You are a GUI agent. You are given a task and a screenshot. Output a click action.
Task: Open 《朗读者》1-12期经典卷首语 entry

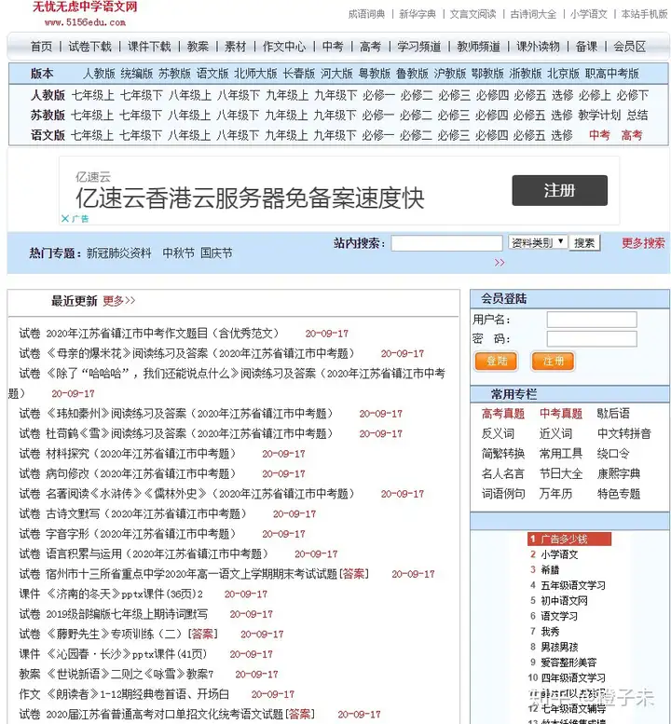[x=138, y=694]
